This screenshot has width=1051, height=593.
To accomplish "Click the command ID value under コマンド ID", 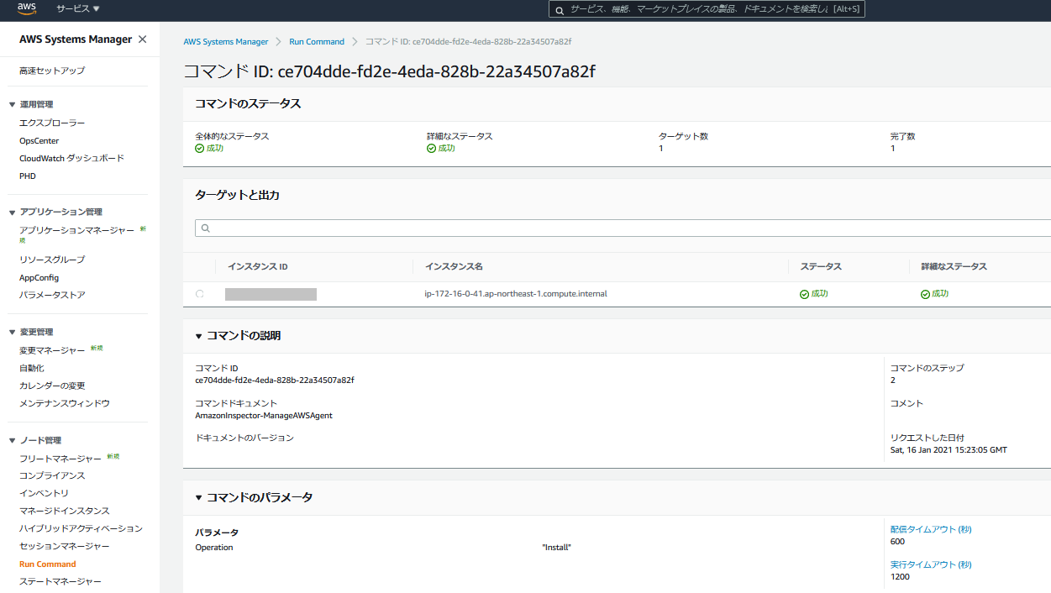I will click(x=275, y=380).
